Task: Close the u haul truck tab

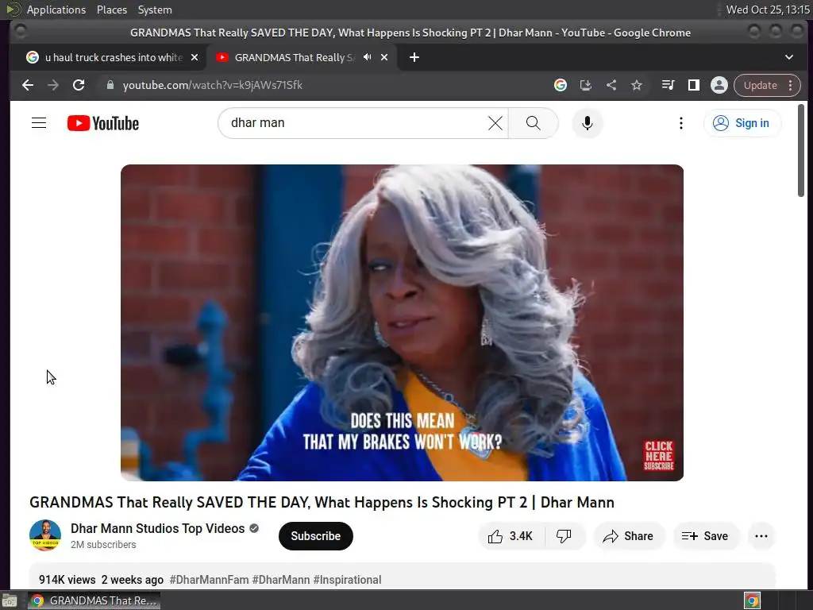Action: [x=195, y=57]
